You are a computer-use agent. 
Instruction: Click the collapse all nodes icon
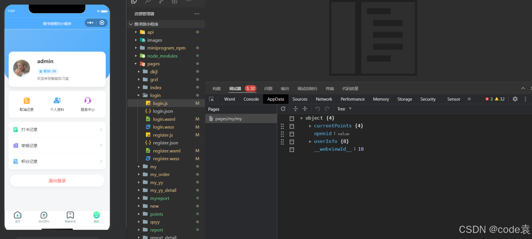[305, 109]
